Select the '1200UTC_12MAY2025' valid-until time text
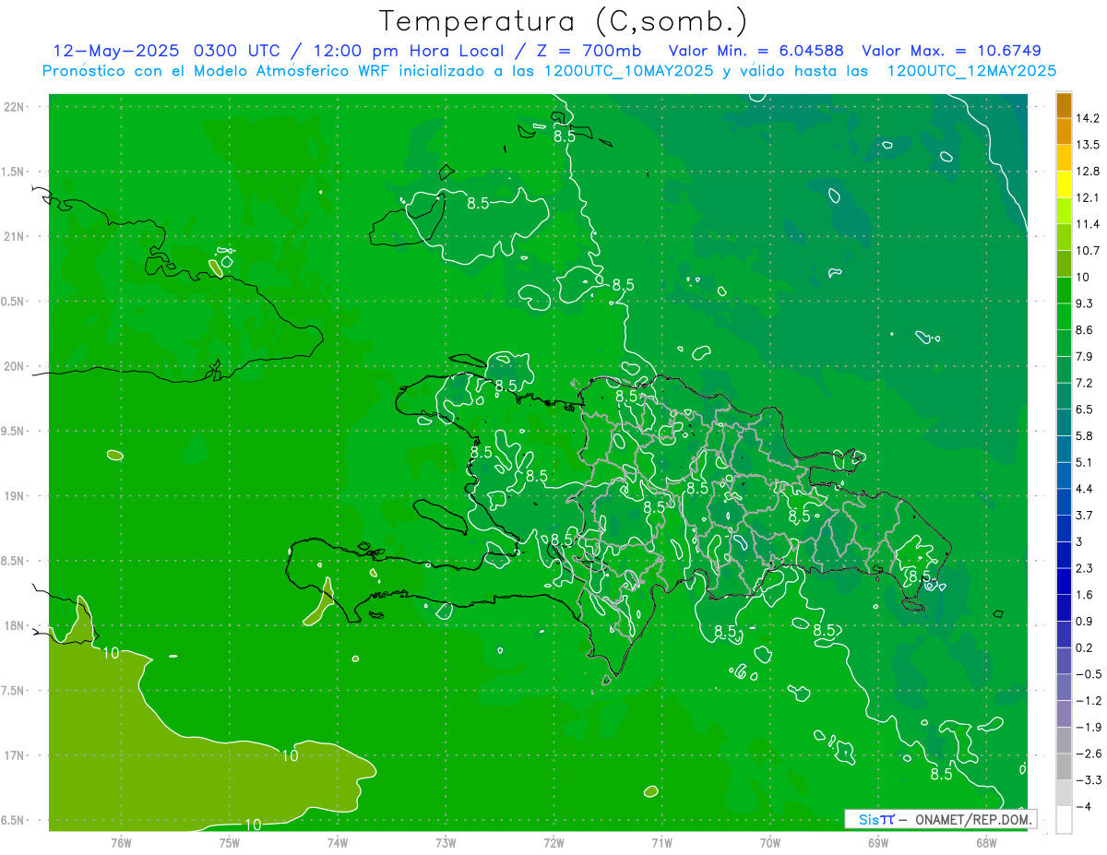 971,71
